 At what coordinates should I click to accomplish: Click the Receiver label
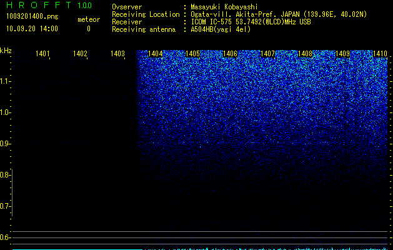(127, 22)
